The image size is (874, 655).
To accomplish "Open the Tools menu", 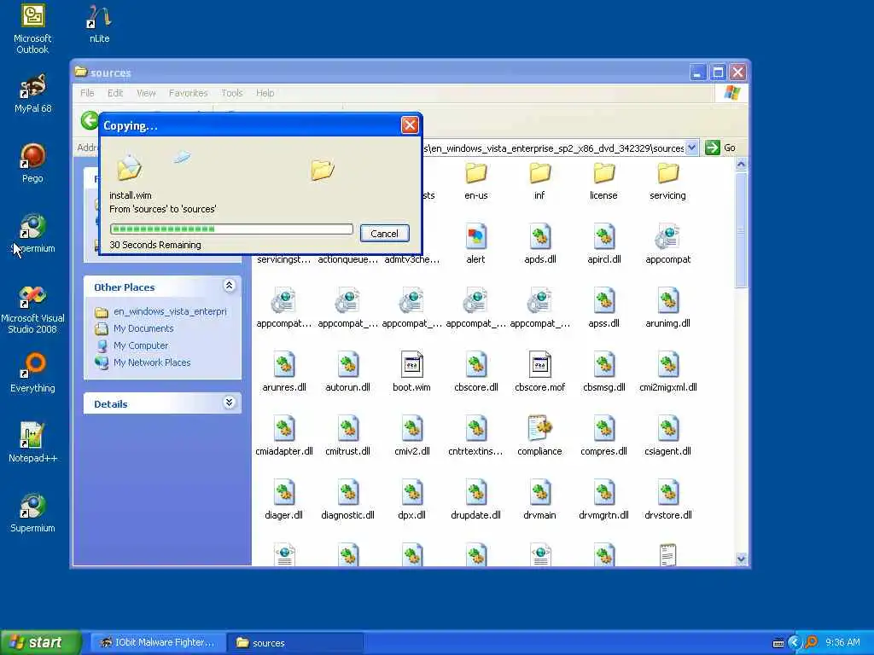I will click(x=231, y=93).
